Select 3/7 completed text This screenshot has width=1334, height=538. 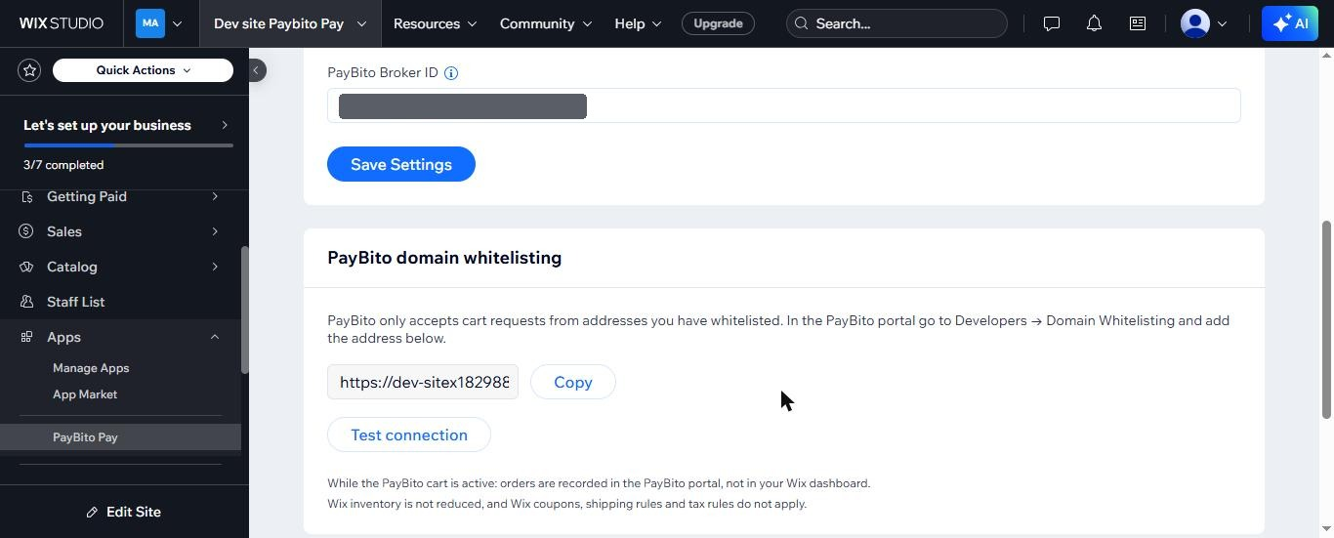click(63, 165)
